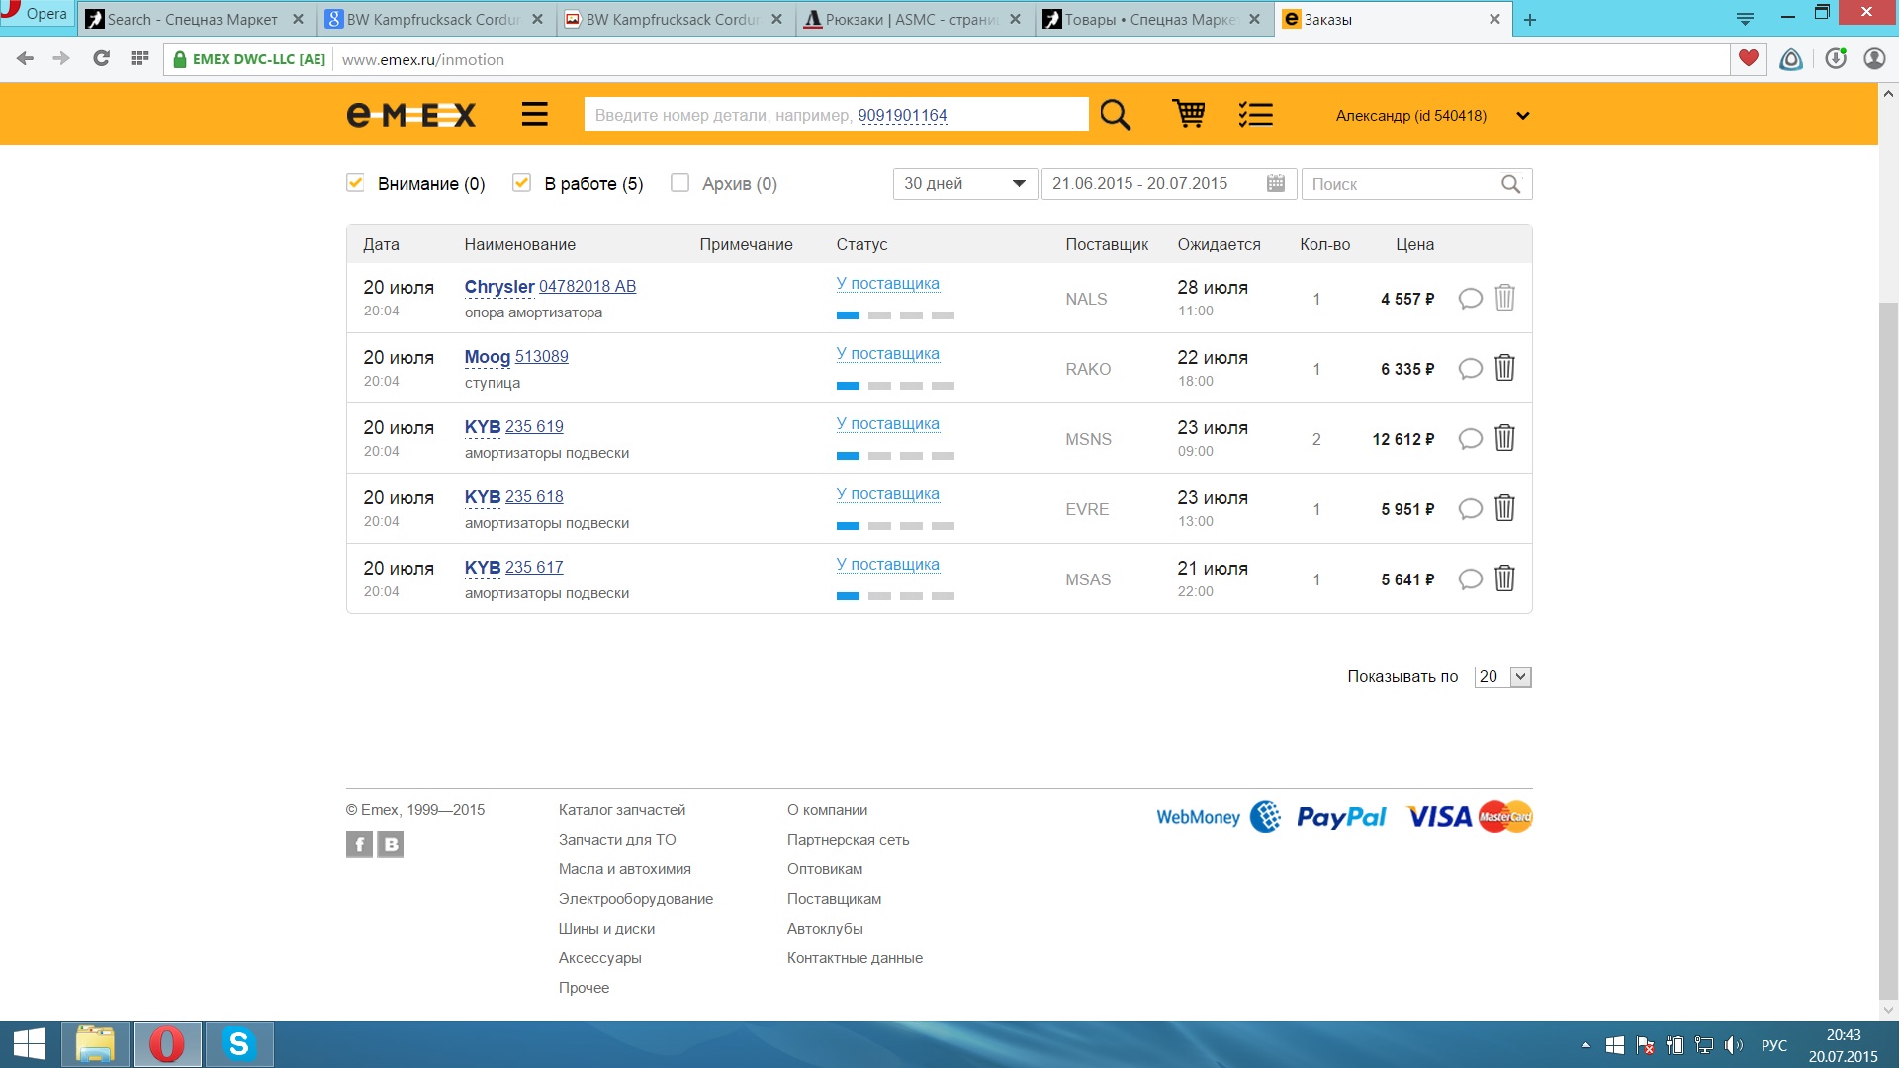
Task: Expand Александр account menu arrow
Action: [x=1523, y=116]
